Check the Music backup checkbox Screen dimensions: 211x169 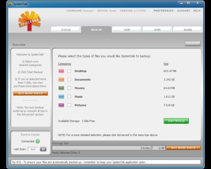pyautogui.click(x=69, y=96)
